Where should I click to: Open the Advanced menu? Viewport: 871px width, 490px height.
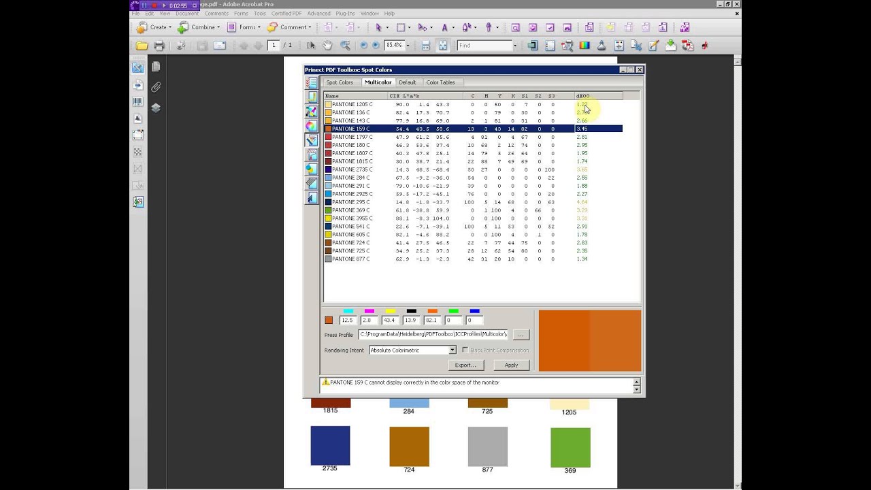(318, 14)
